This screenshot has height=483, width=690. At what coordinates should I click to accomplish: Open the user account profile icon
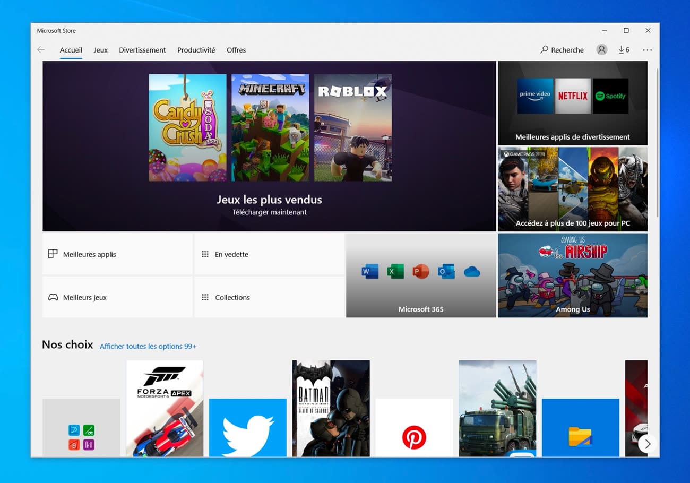[601, 49]
